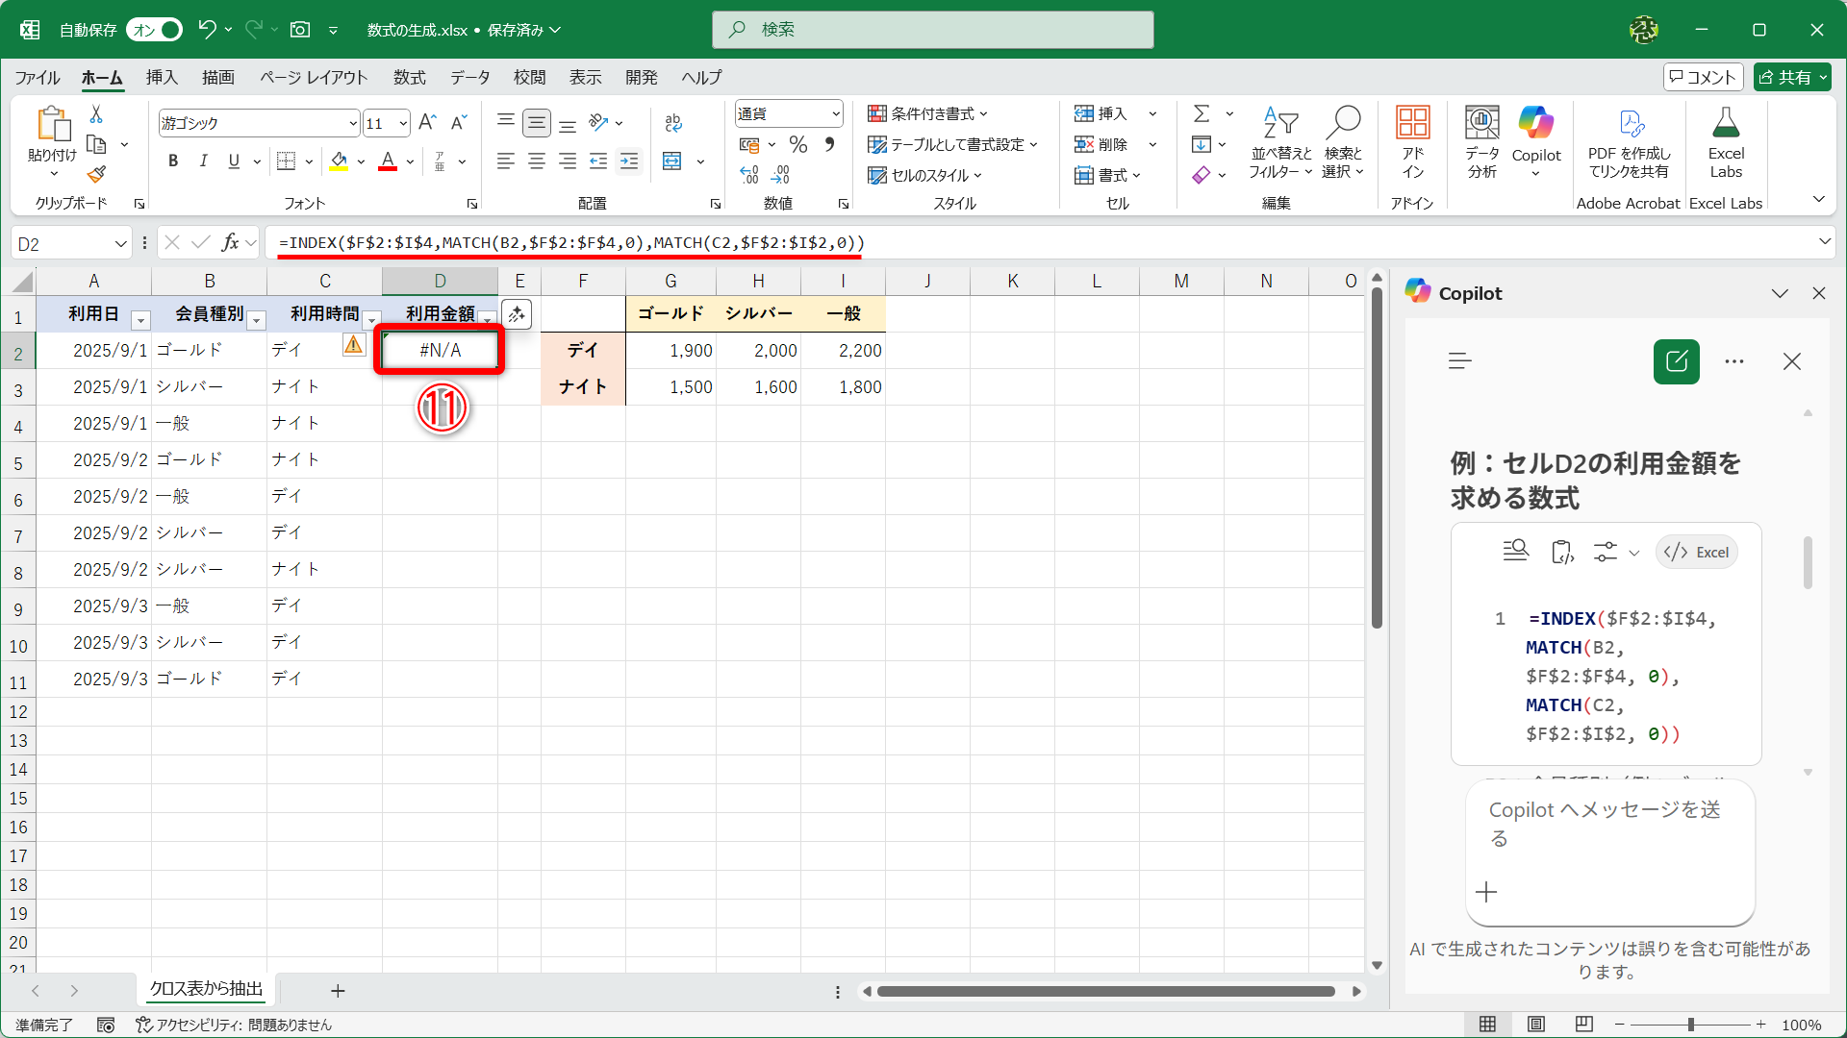This screenshot has width=1847, height=1038.
Task: Toggle 自動保存 (AutoSave) off
Action: click(x=153, y=30)
